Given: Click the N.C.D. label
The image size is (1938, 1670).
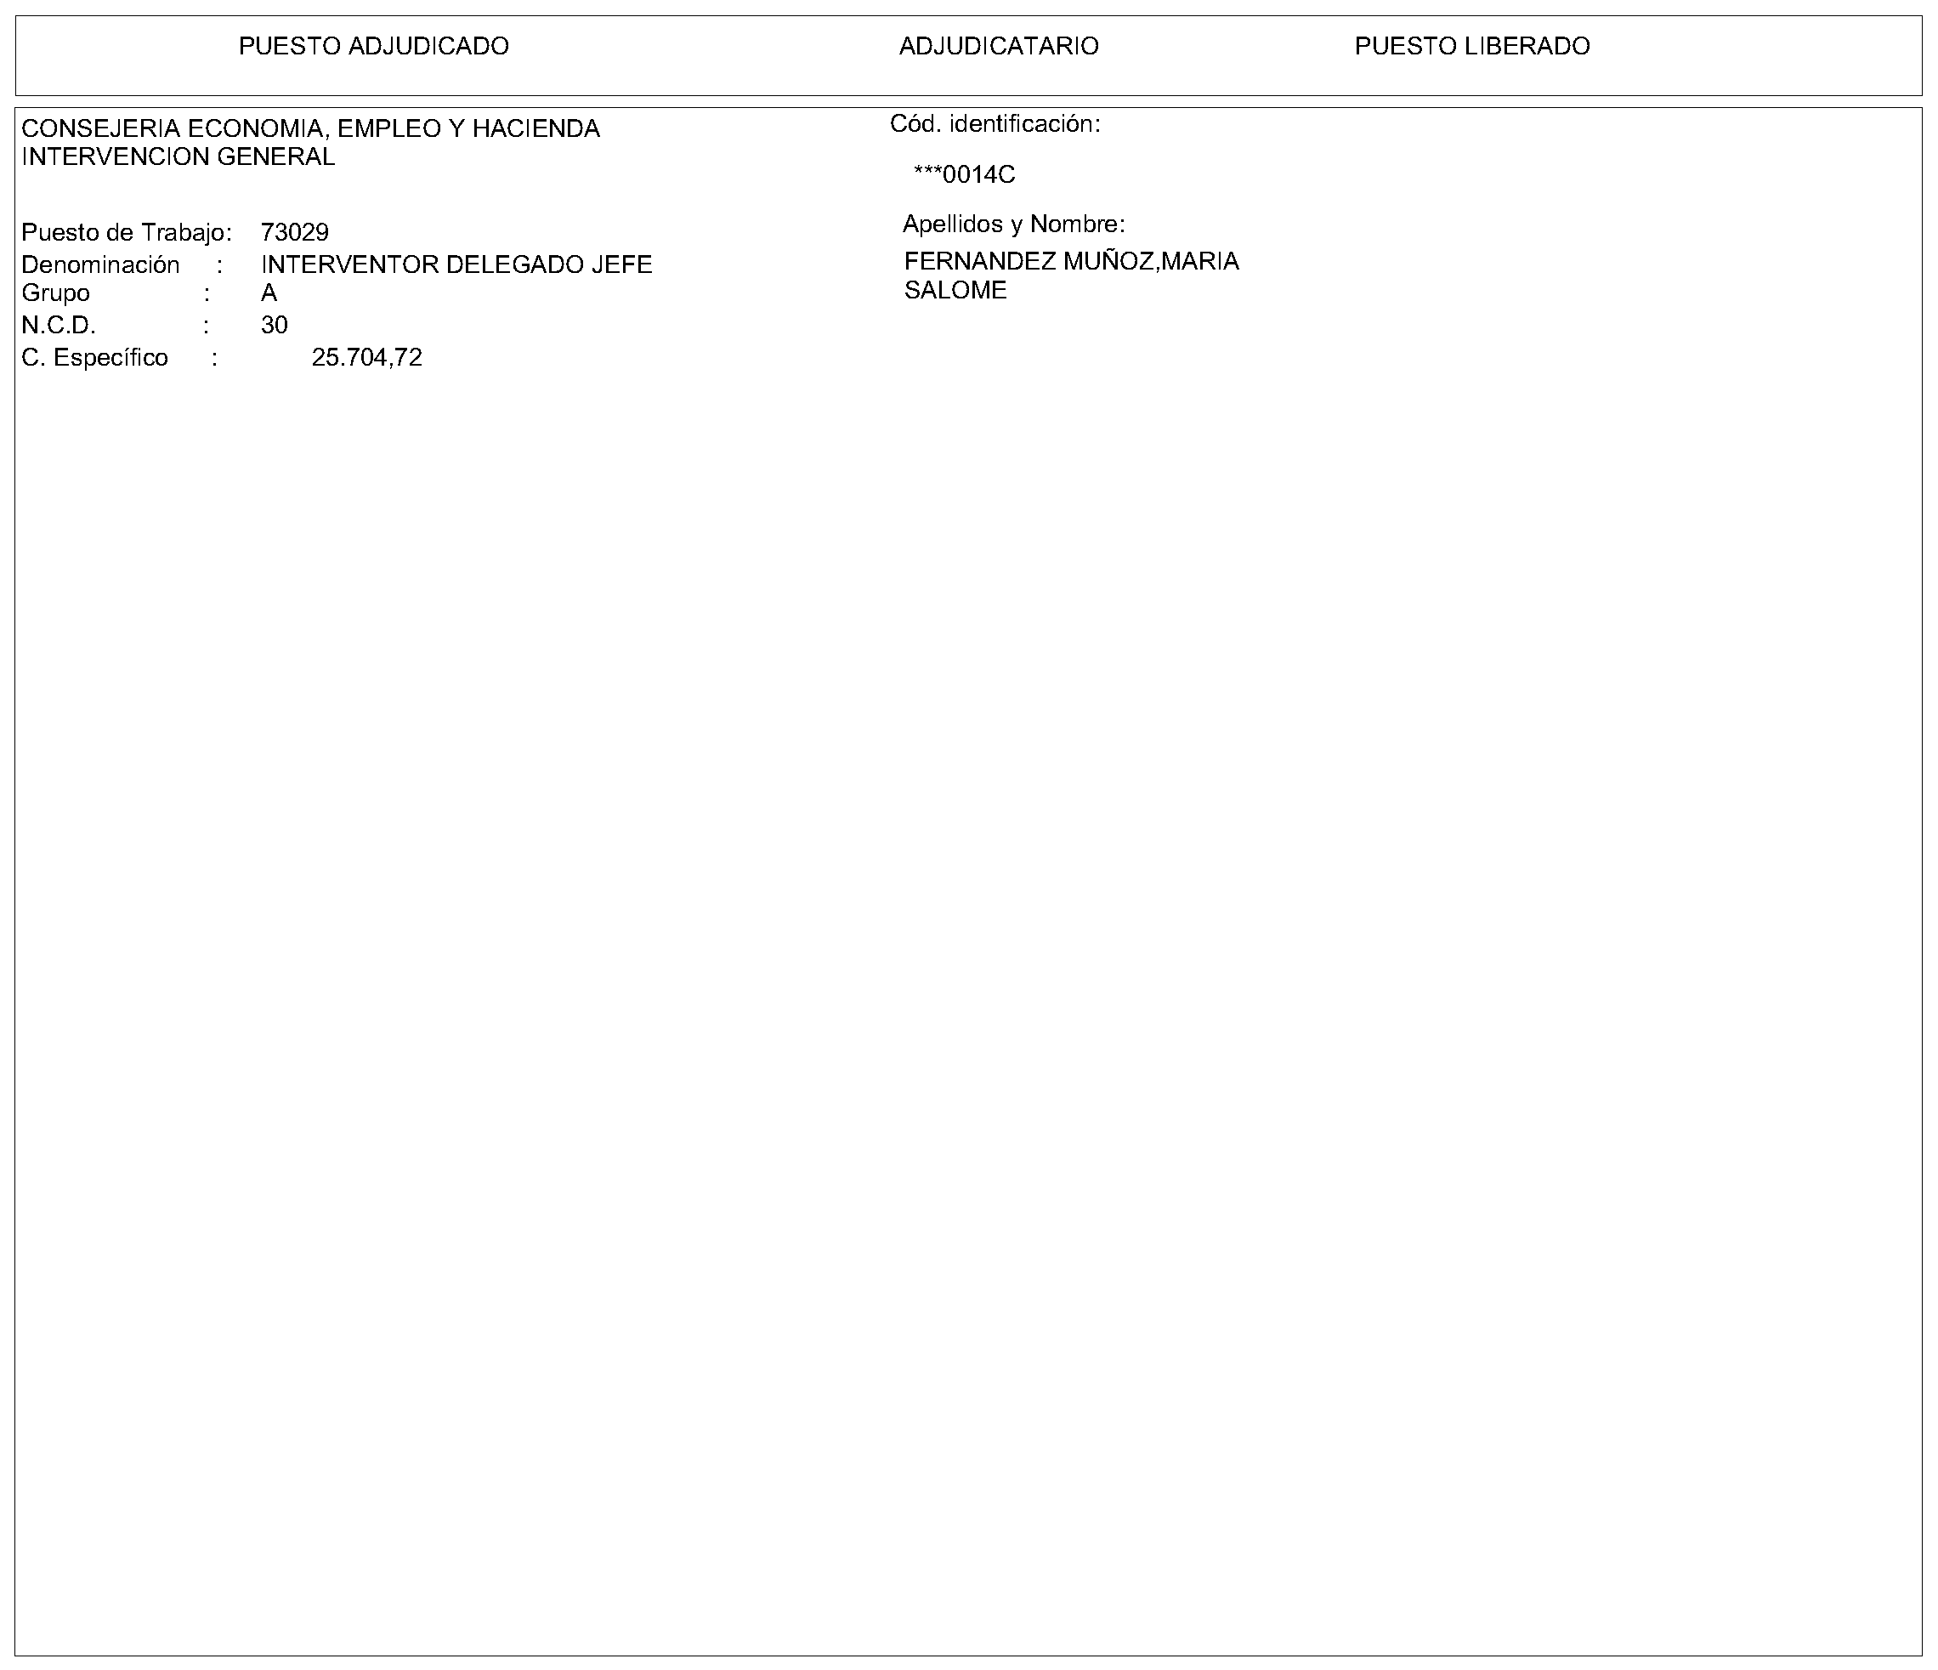Looking at the screenshot, I should coord(58,326).
